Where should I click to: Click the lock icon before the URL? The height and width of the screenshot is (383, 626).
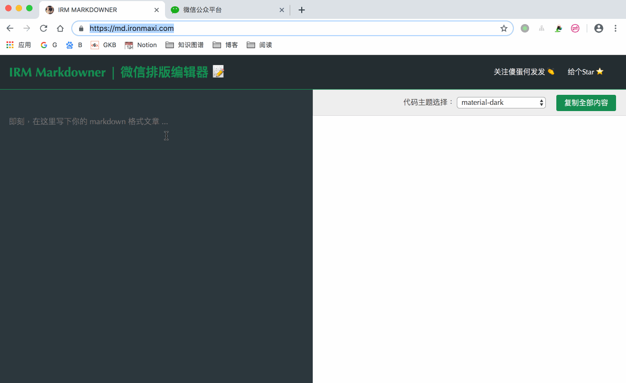coord(80,28)
